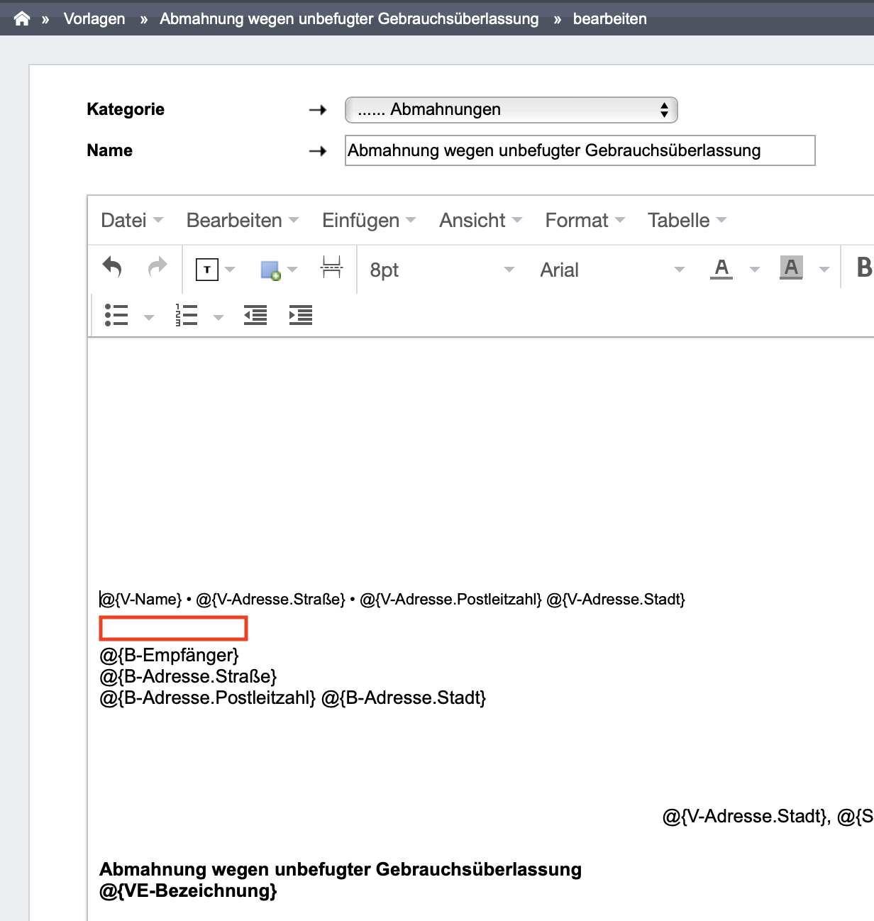Expand bullet list style options
The image size is (874, 921).
(x=149, y=317)
